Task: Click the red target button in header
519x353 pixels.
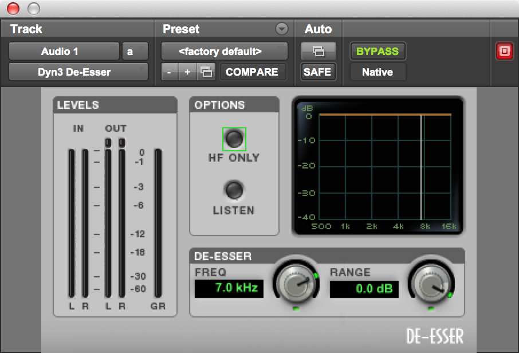Action: click(x=504, y=52)
